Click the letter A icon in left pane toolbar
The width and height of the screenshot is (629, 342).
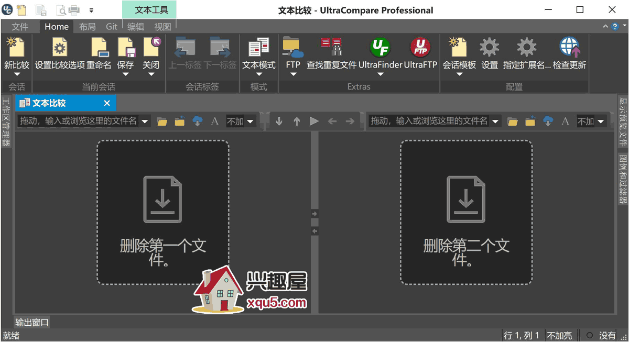(x=214, y=122)
